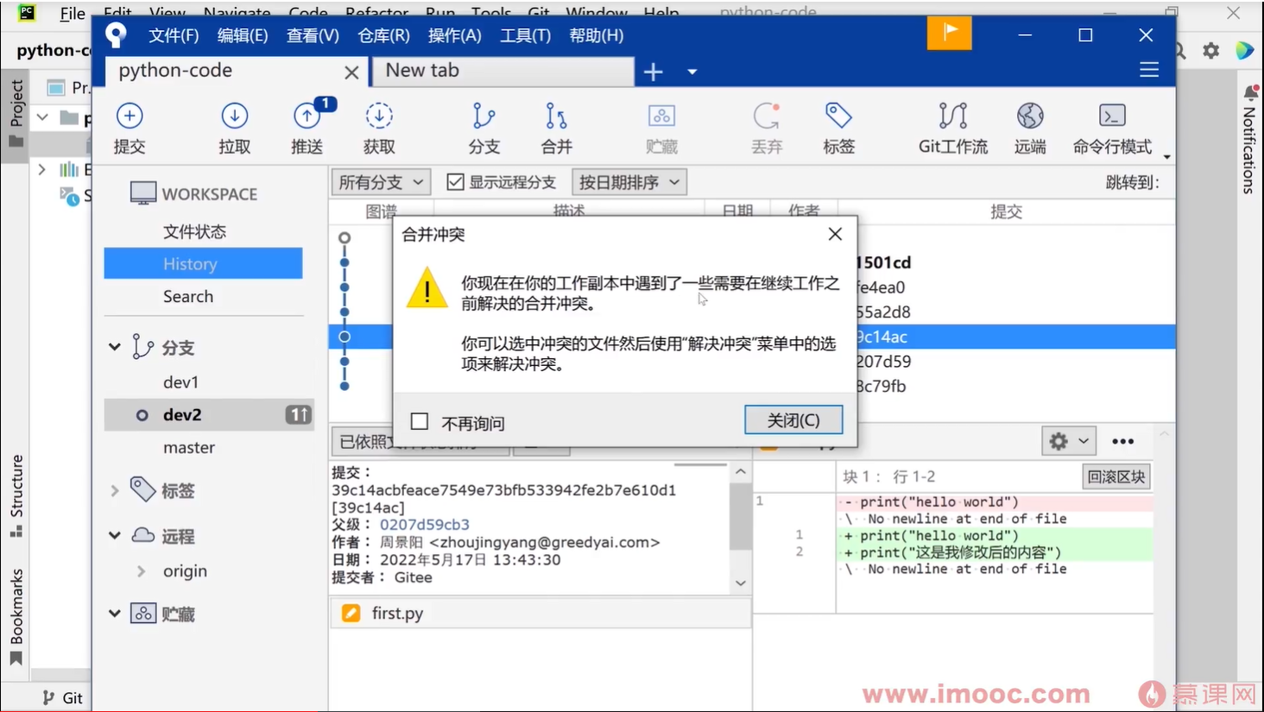Click the 分支 (Branch) toolbar icon
Screen dimensions: 1264x712
(x=483, y=125)
